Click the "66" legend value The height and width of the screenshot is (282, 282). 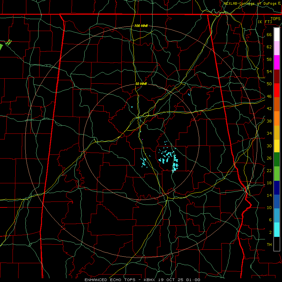tap(269, 34)
